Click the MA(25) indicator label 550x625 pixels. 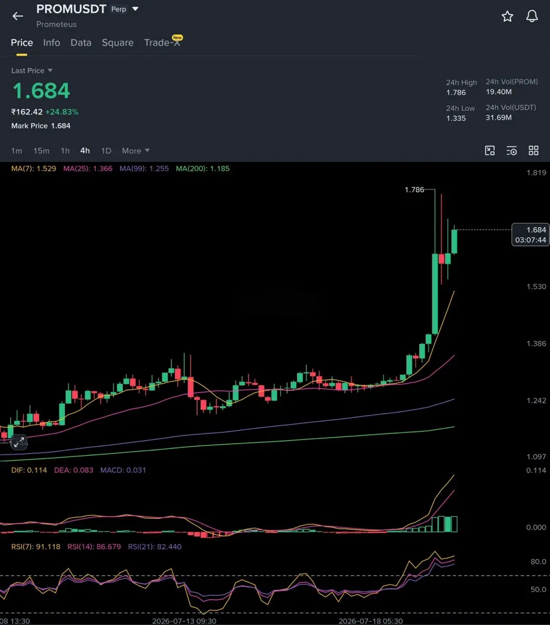87,168
